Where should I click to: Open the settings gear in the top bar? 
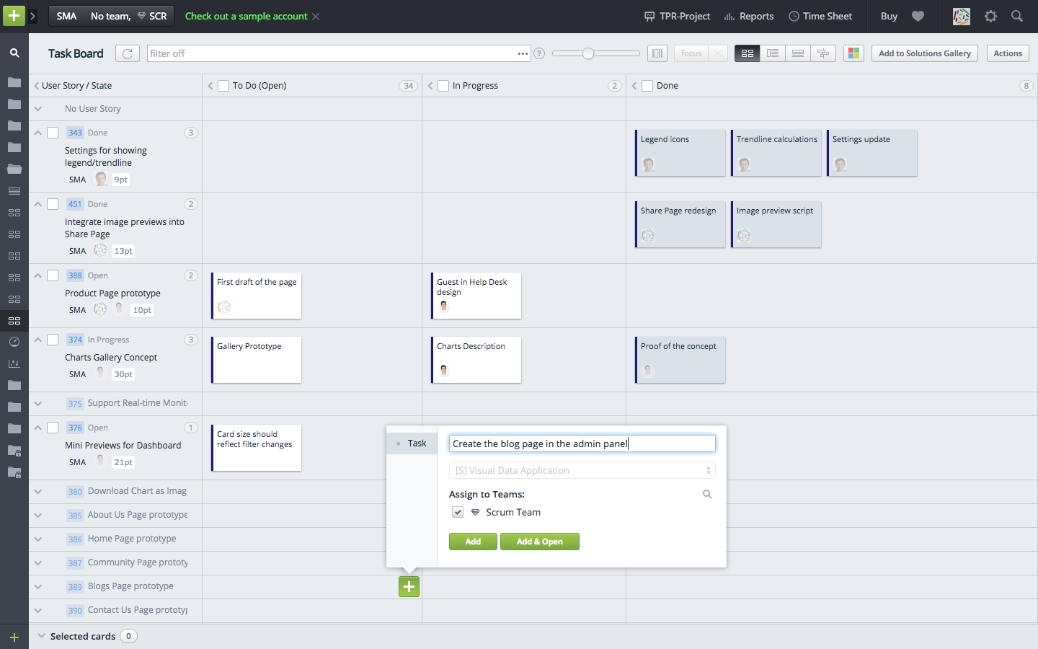(990, 16)
